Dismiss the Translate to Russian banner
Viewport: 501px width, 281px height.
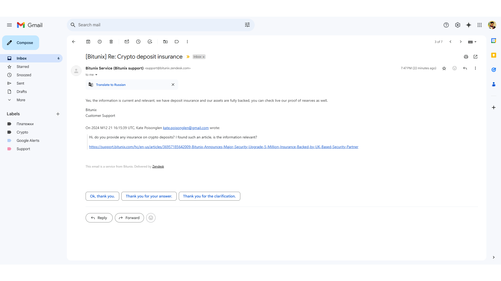point(173,85)
